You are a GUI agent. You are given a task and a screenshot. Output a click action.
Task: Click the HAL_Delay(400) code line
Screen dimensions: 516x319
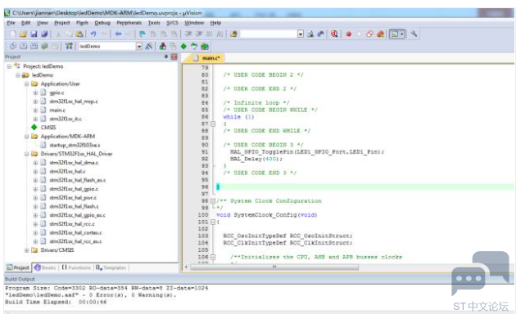coord(256,159)
